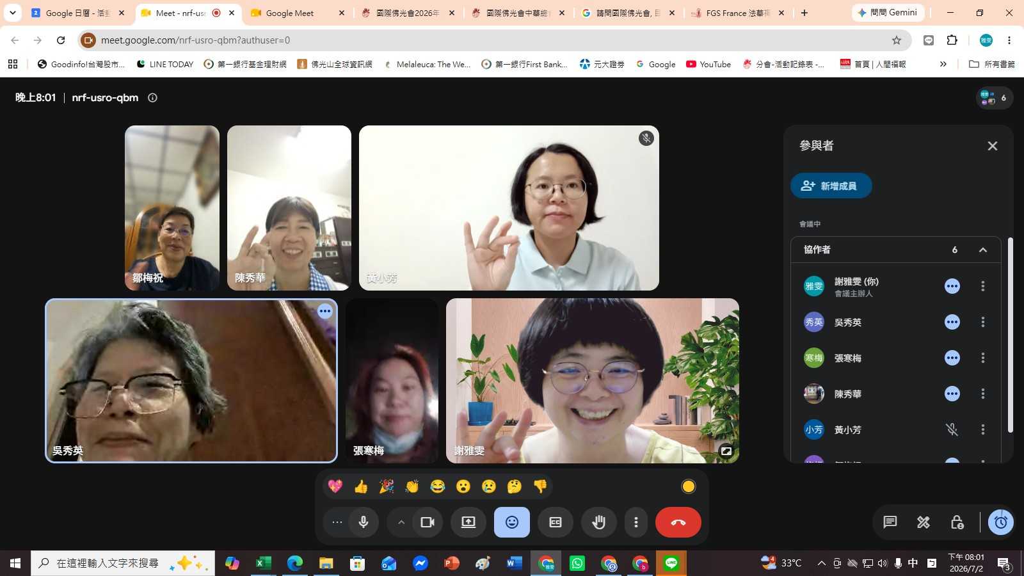Screen dimensions: 1024x576
Task: Toggle the microphone in the call controls
Action: click(364, 522)
